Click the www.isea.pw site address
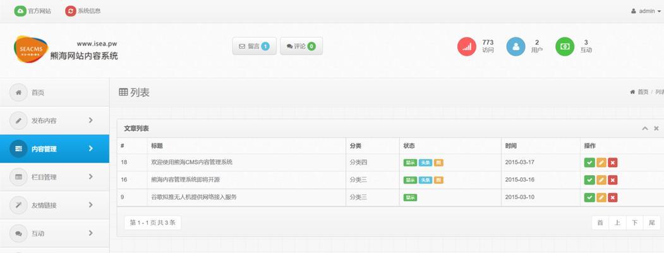 coord(97,43)
